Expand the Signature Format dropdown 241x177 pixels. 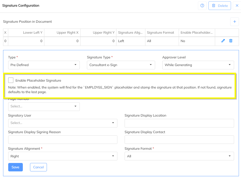pyautogui.click(x=179, y=156)
